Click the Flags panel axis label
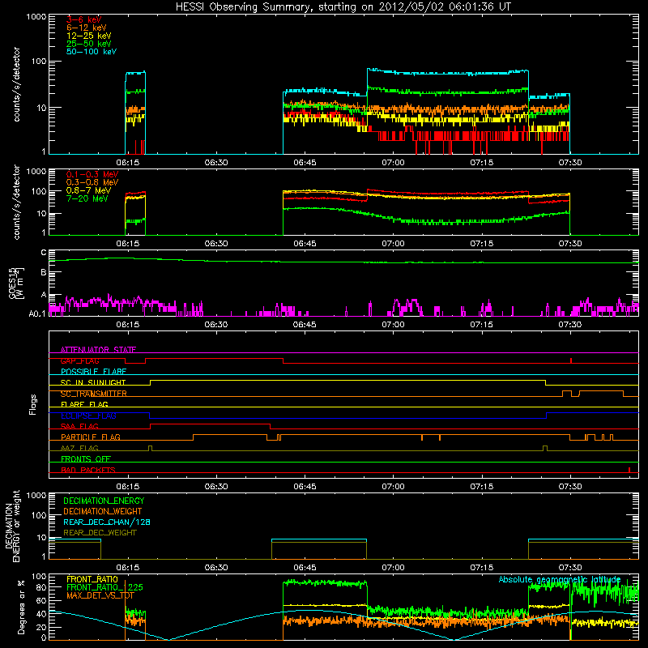Image resolution: width=648 pixels, height=648 pixels. coord(33,404)
